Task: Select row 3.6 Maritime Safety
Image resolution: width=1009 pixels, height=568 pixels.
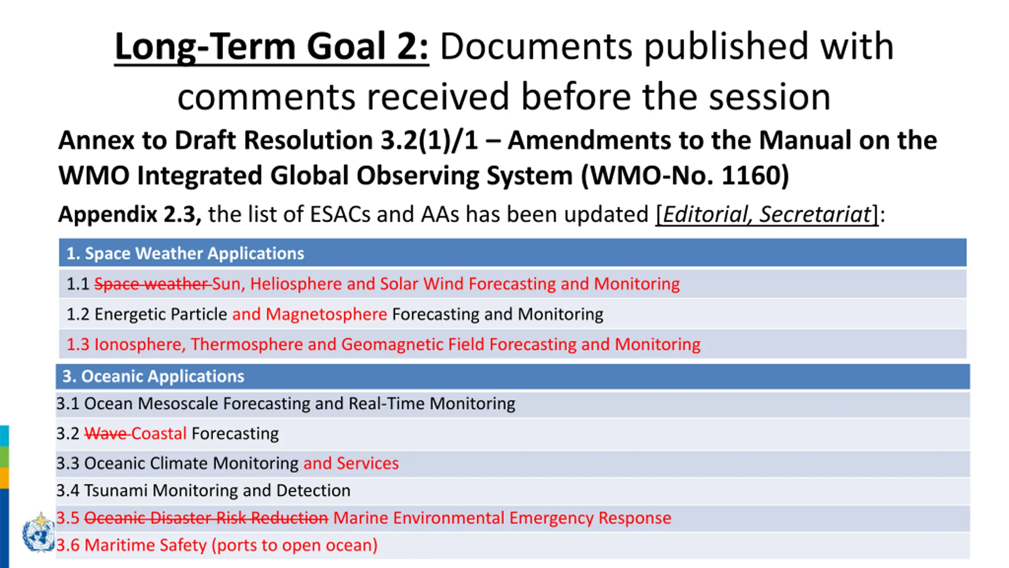Action: coord(217,545)
